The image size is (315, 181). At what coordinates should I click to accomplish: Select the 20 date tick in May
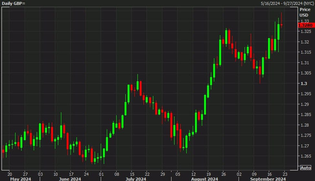tap(10, 173)
